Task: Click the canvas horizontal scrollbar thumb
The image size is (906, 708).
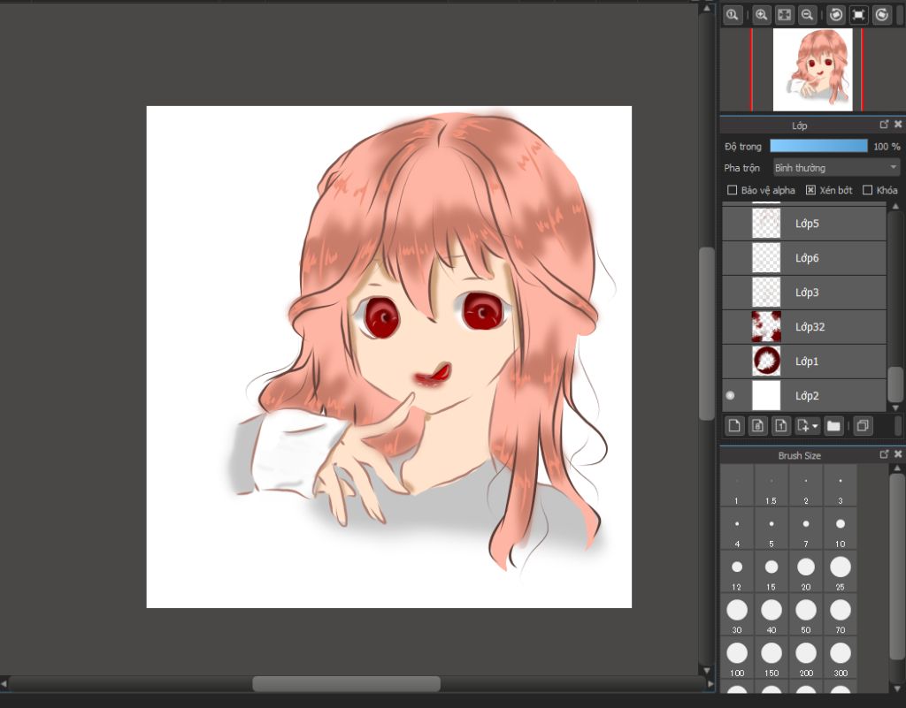Action: tap(346, 684)
